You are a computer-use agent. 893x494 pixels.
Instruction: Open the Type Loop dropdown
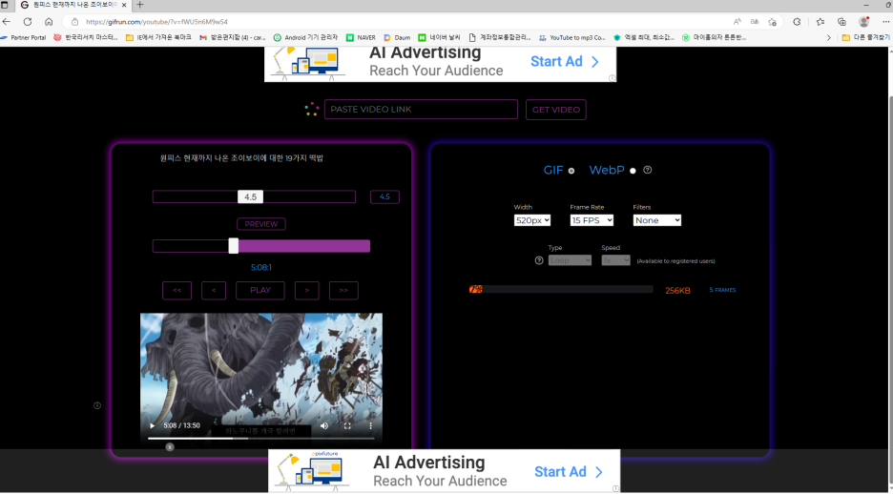point(571,260)
